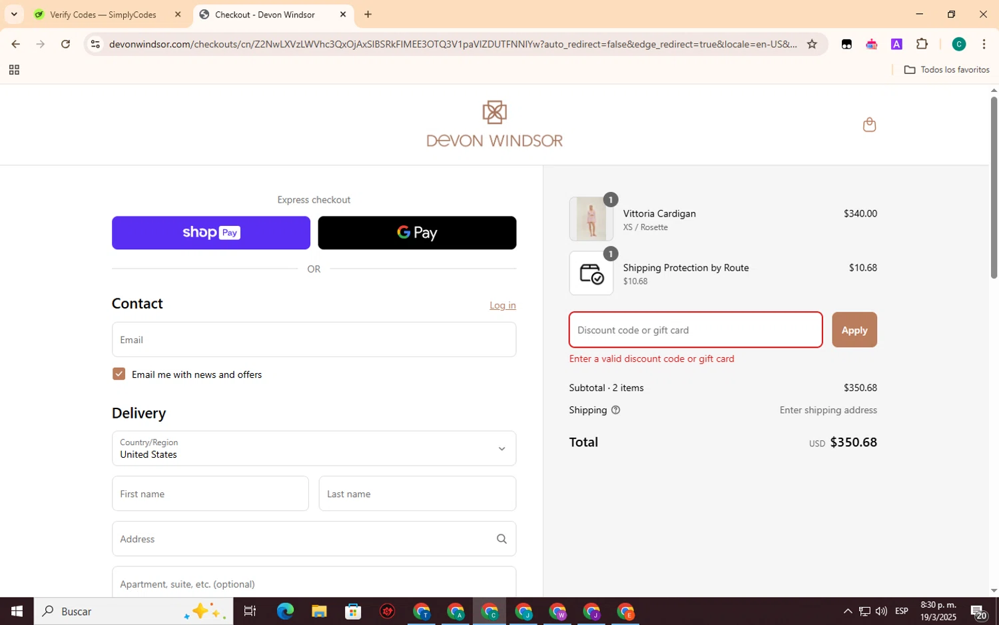Open Todos los favoritos bookmarks folder
999x625 pixels.
pyautogui.click(x=946, y=70)
